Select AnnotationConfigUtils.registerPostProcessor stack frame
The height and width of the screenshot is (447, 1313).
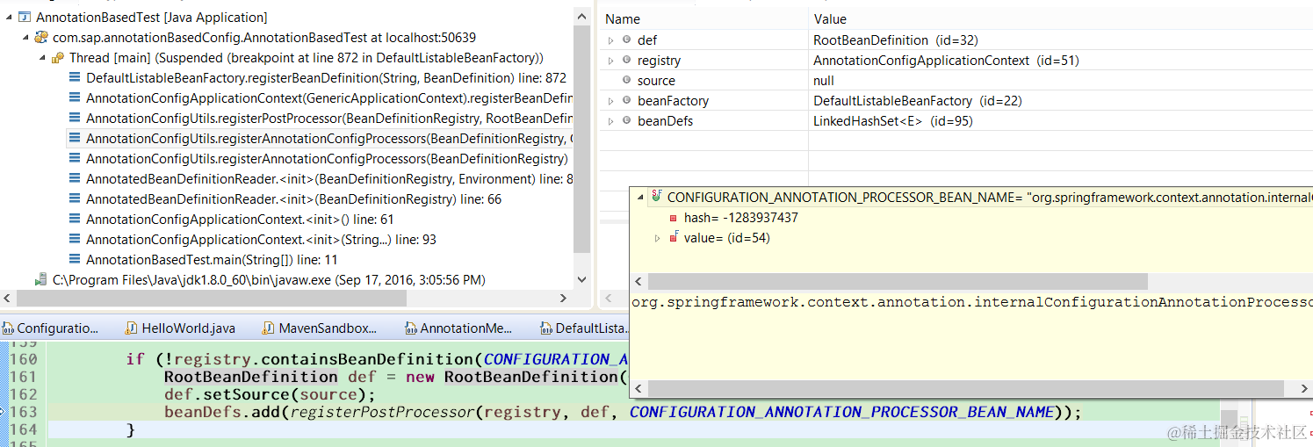pyautogui.click(x=329, y=119)
